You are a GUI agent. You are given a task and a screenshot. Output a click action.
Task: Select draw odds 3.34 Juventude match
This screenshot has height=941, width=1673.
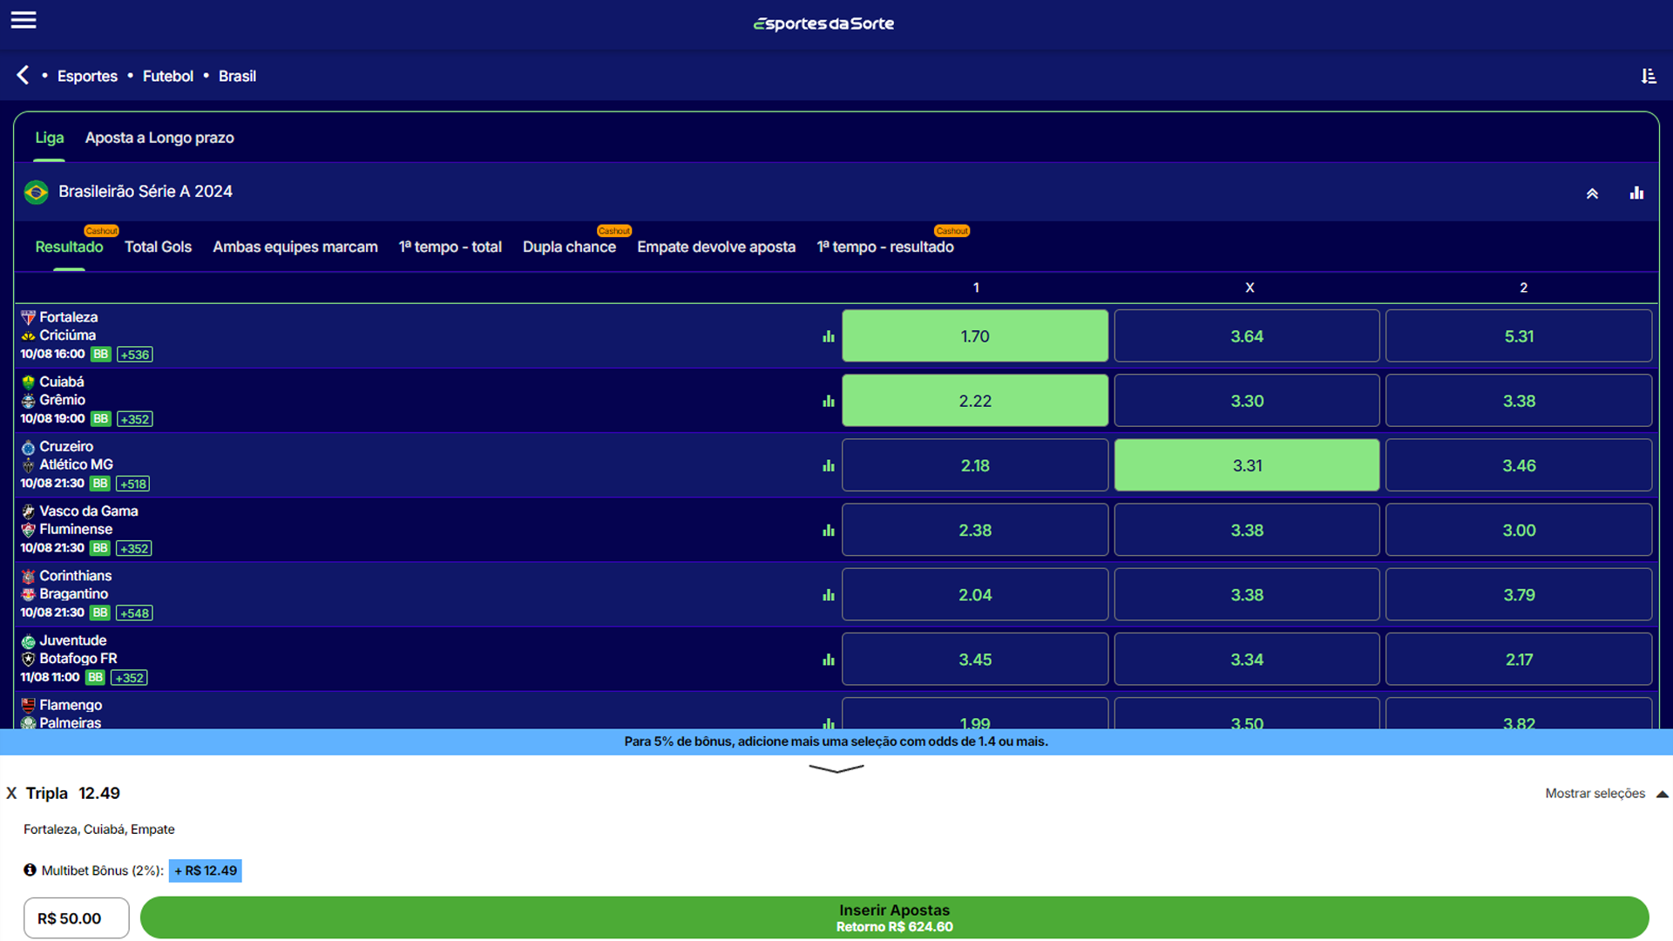(x=1247, y=659)
